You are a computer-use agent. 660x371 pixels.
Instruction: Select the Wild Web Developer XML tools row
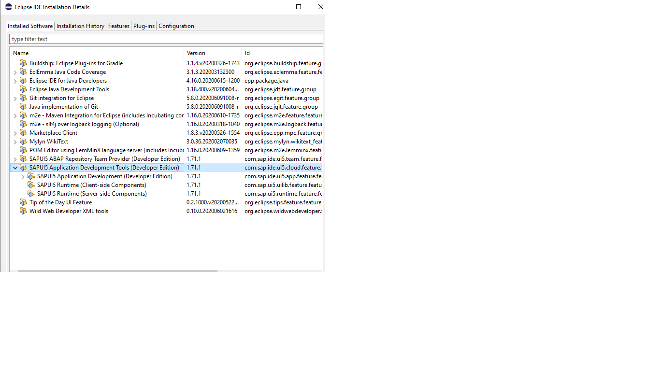pyautogui.click(x=166, y=211)
